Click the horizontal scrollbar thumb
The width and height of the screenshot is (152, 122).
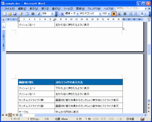click(89, 115)
